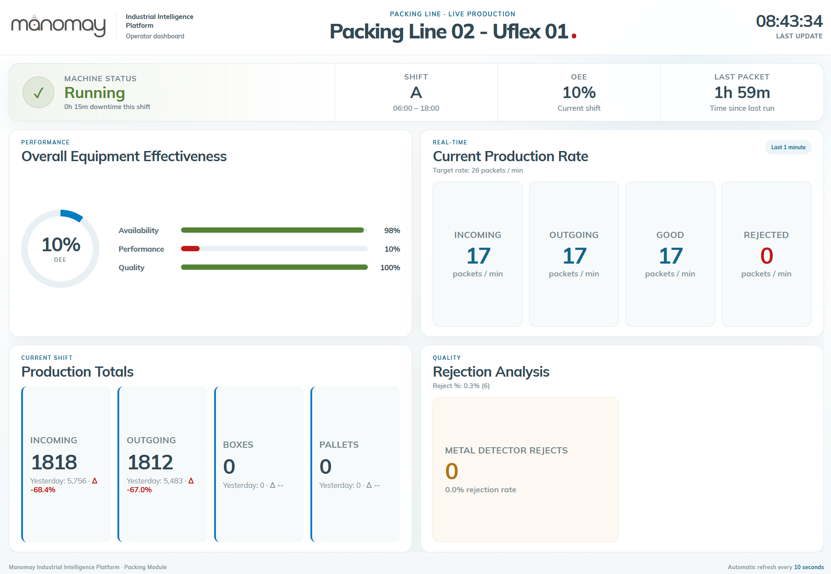
Task: Click the Availability progress bar
Action: point(274,230)
